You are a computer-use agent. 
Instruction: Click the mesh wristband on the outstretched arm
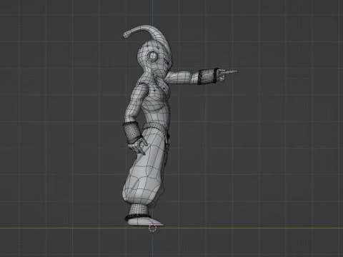(x=208, y=76)
